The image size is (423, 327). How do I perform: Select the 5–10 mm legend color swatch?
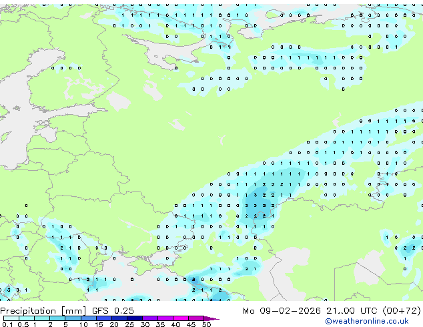point(73,318)
